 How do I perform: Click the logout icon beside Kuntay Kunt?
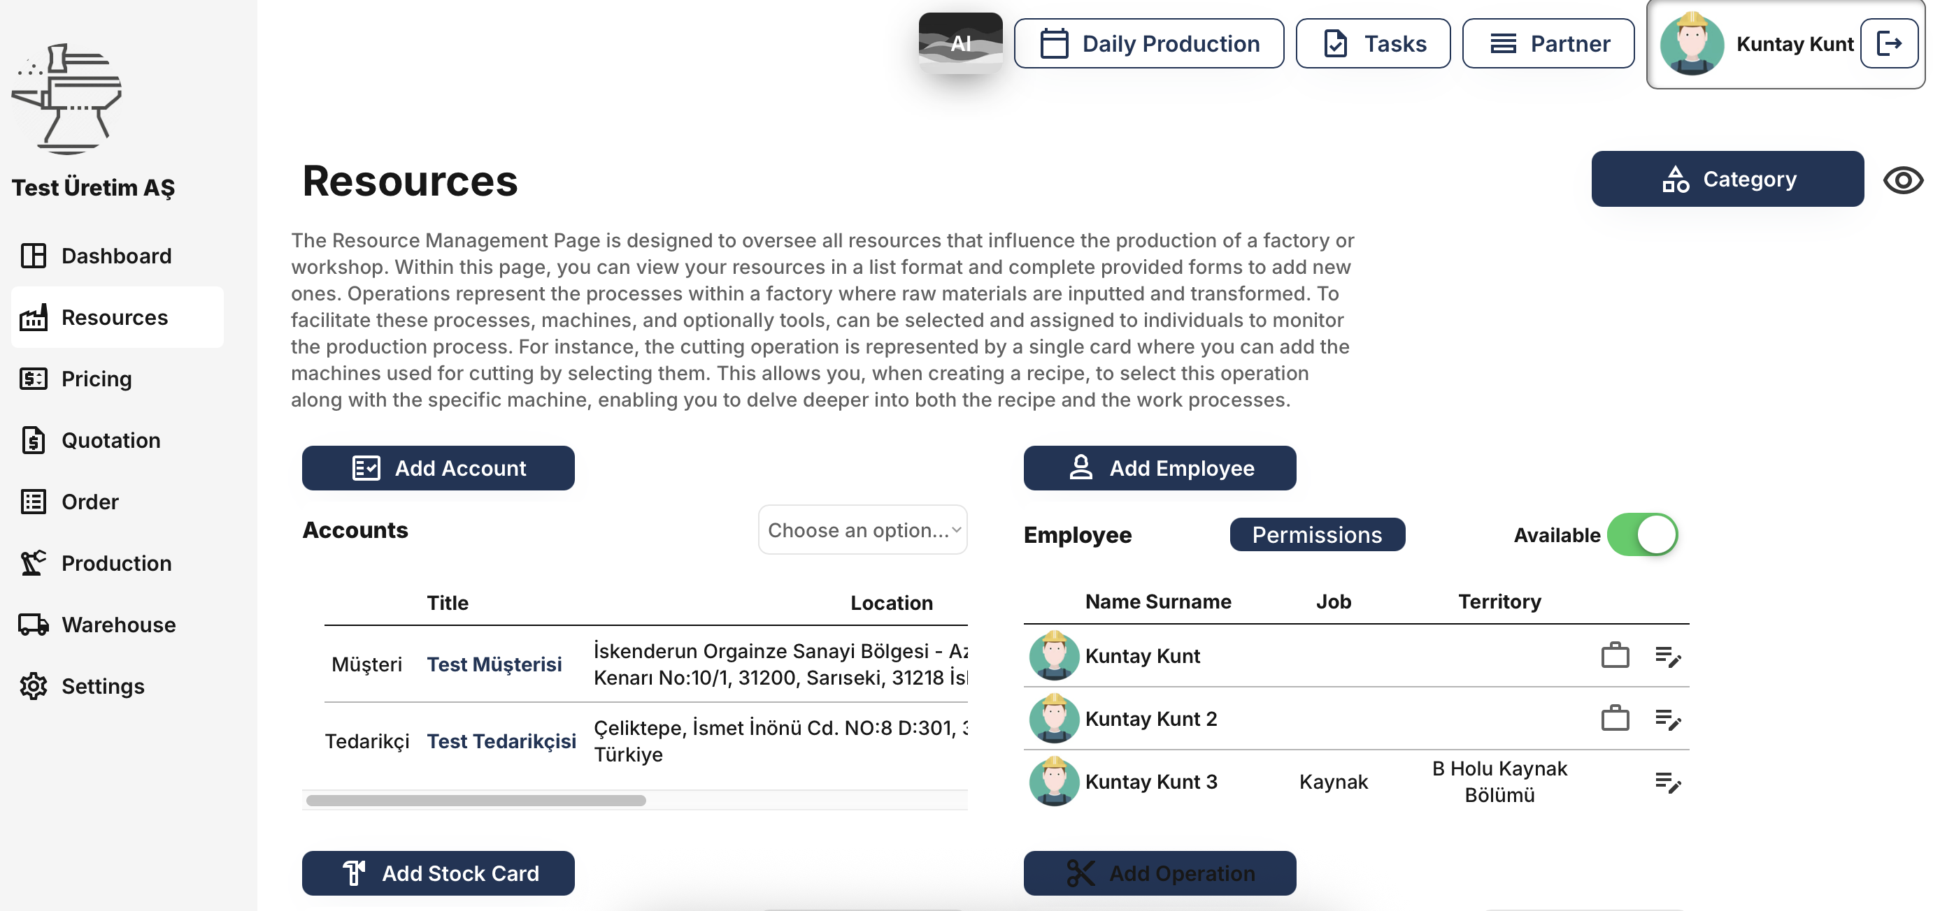[1888, 44]
